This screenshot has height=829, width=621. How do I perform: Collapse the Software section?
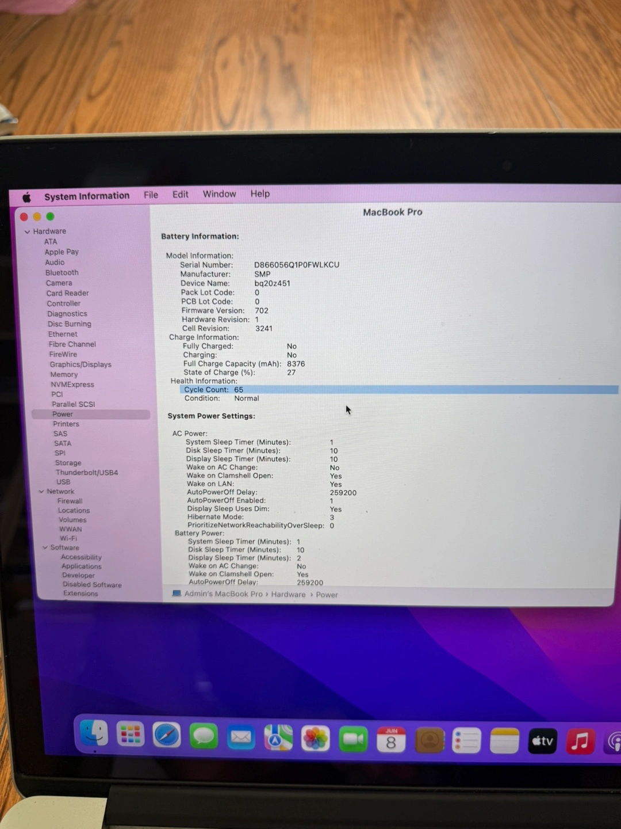point(45,547)
